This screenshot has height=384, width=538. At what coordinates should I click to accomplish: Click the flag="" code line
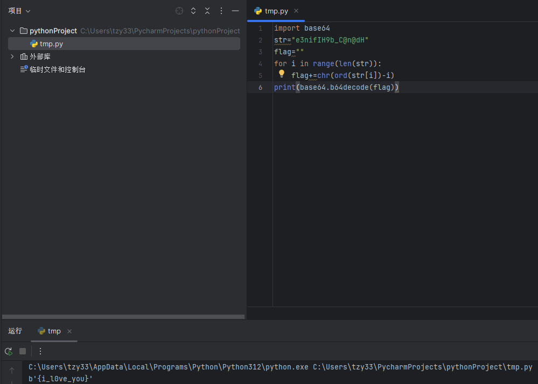tap(289, 52)
